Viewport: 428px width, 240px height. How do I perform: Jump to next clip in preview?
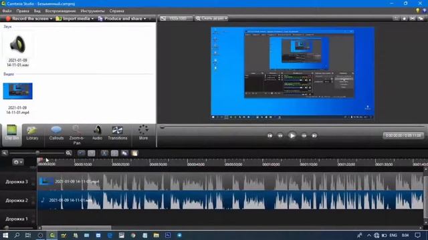tap(314, 135)
